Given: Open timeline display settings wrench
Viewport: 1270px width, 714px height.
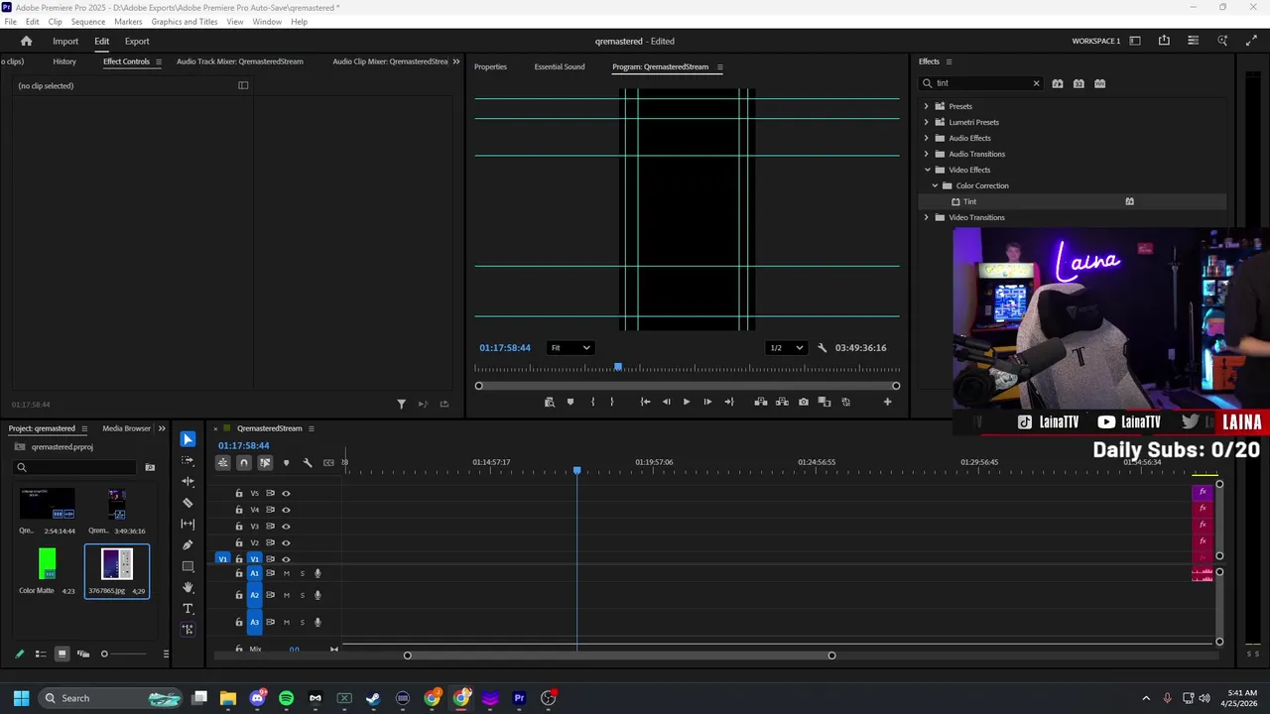Looking at the screenshot, I should click(308, 462).
